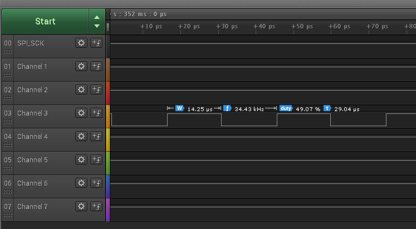Click the red Channel 2 color strip
This screenshot has width=416, height=229.
(x=107, y=93)
